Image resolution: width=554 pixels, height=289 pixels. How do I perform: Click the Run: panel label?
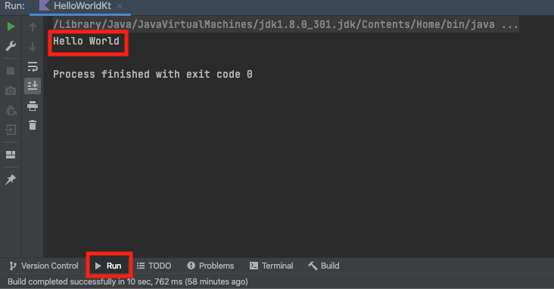tap(14, 6)
